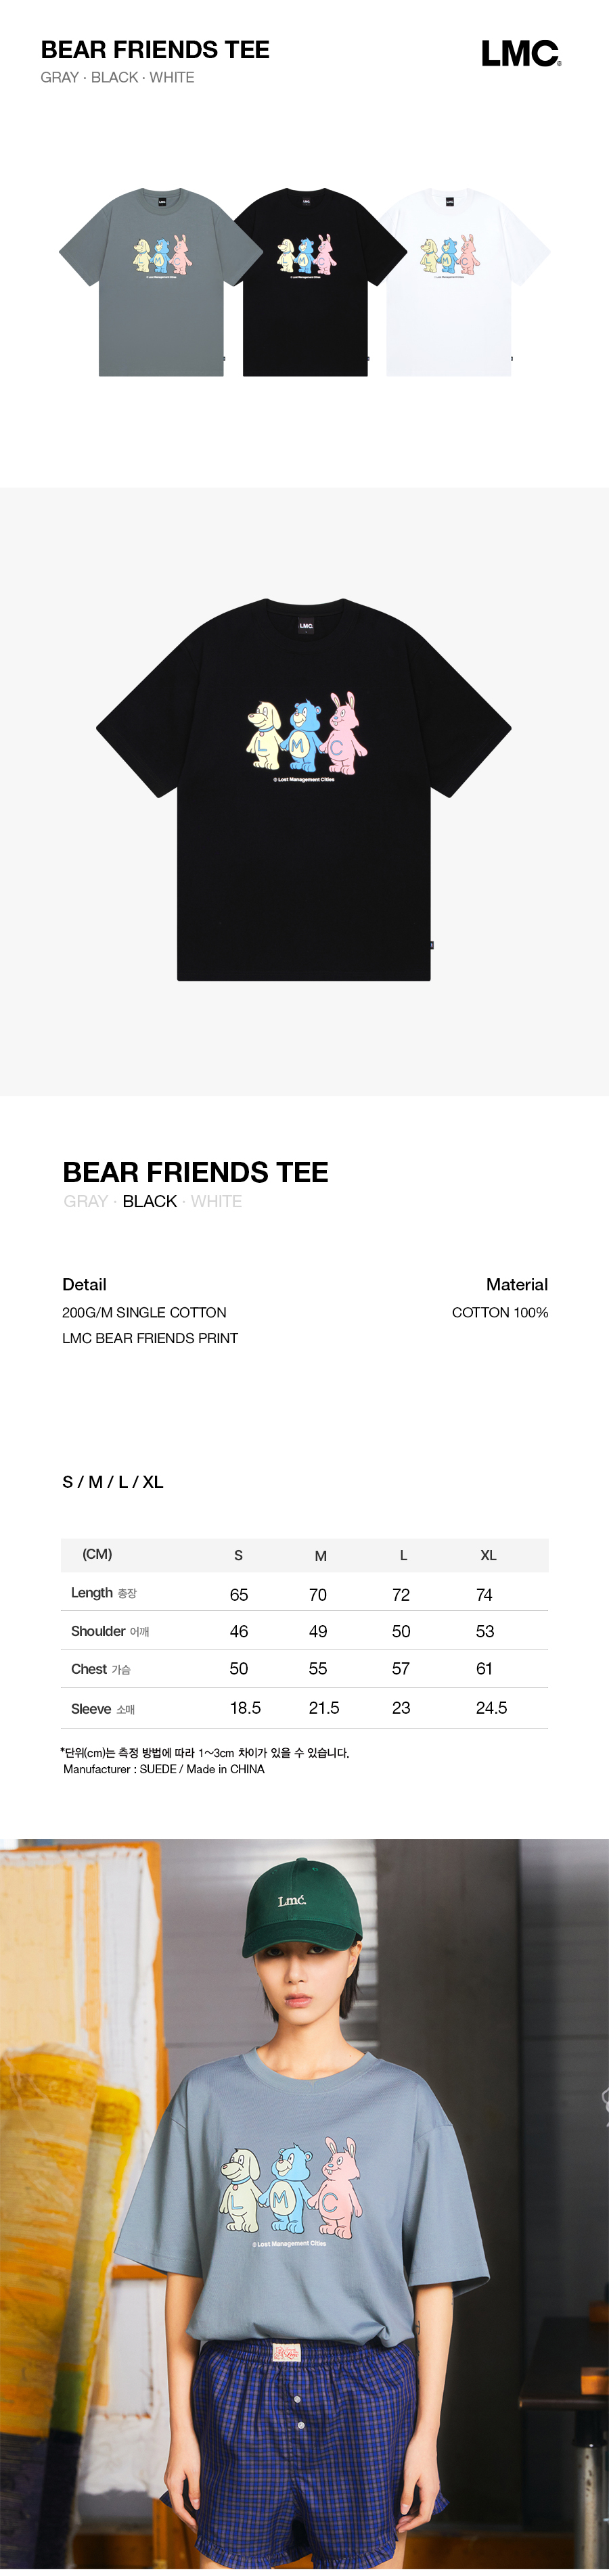Choose the highlighted BLACK color option
Viewport: 609px width, 2576px height.
(x=149, y=1201)
